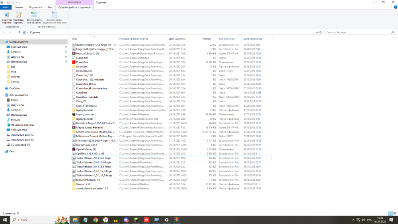This screenshot has height=224, width=398.
Task: Select the zapret-discord-youtube-1.9.0 folder
Action: [92, 189]
